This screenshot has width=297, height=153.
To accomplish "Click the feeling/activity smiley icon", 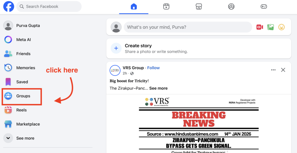I will [281, 27].
